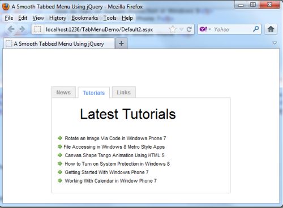This screenshot has width=283, height=208.
Task: Bookmark this page with the star icon
Action: tap(173, 29)
